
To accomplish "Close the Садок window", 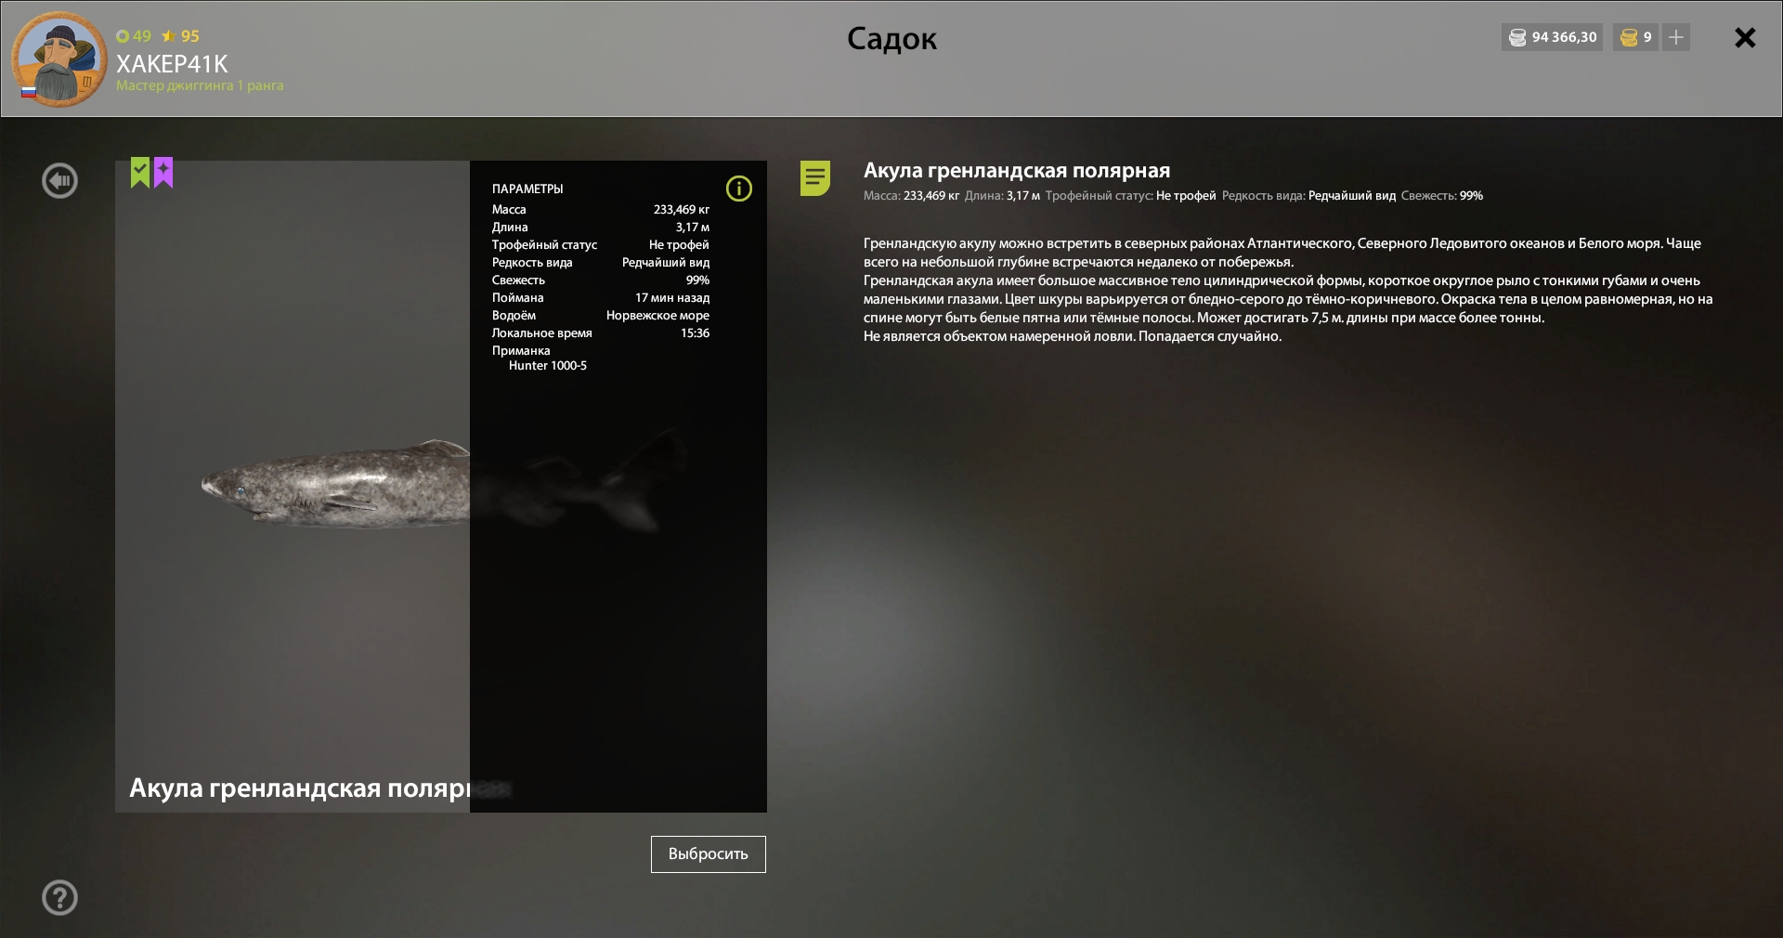I will pos(1745,37).
